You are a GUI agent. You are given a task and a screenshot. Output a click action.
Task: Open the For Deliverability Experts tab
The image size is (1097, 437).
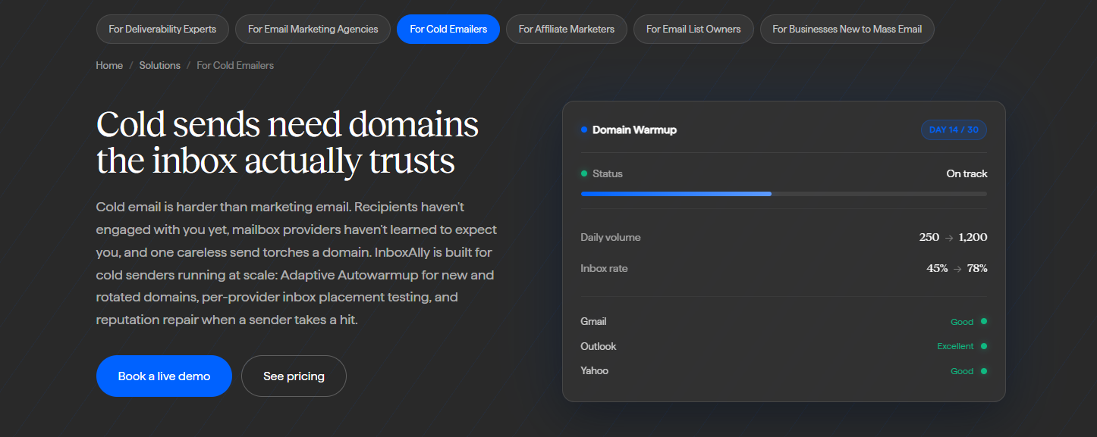[x=162, y=29]
